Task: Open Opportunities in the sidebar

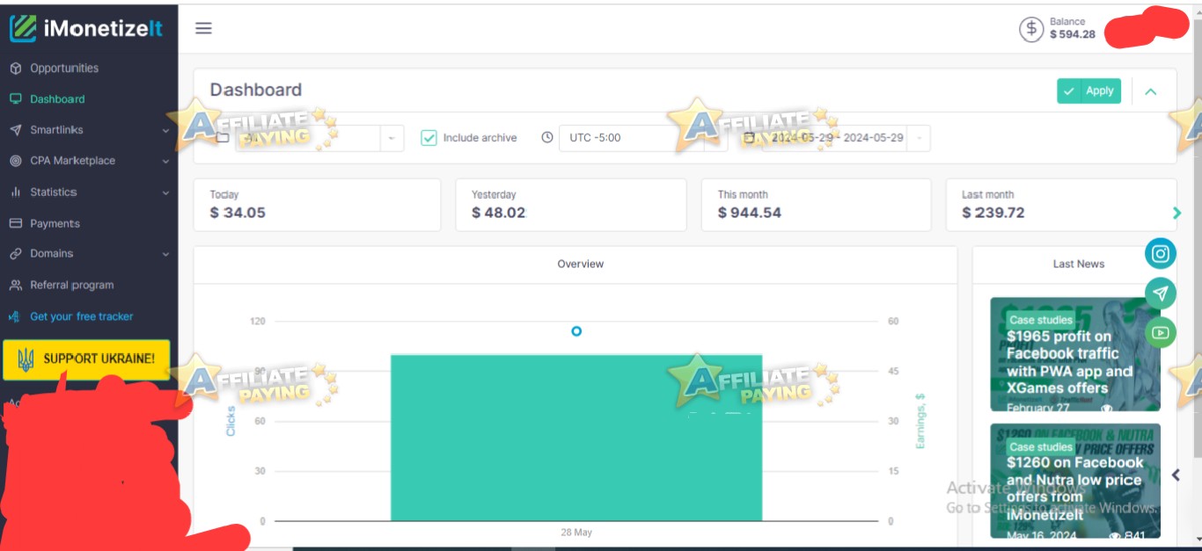Action: click(x=64, y=68)
